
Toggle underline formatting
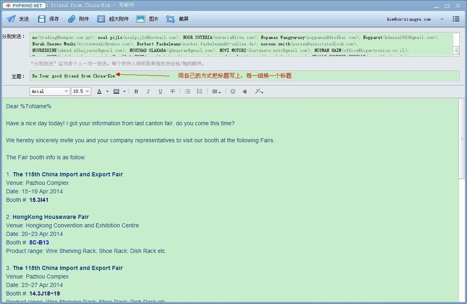click(160, 91)
